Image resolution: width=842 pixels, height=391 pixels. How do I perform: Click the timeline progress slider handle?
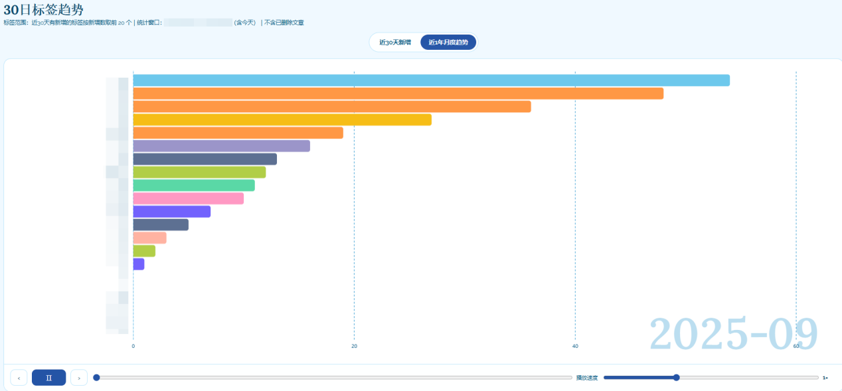pos(96,378)
